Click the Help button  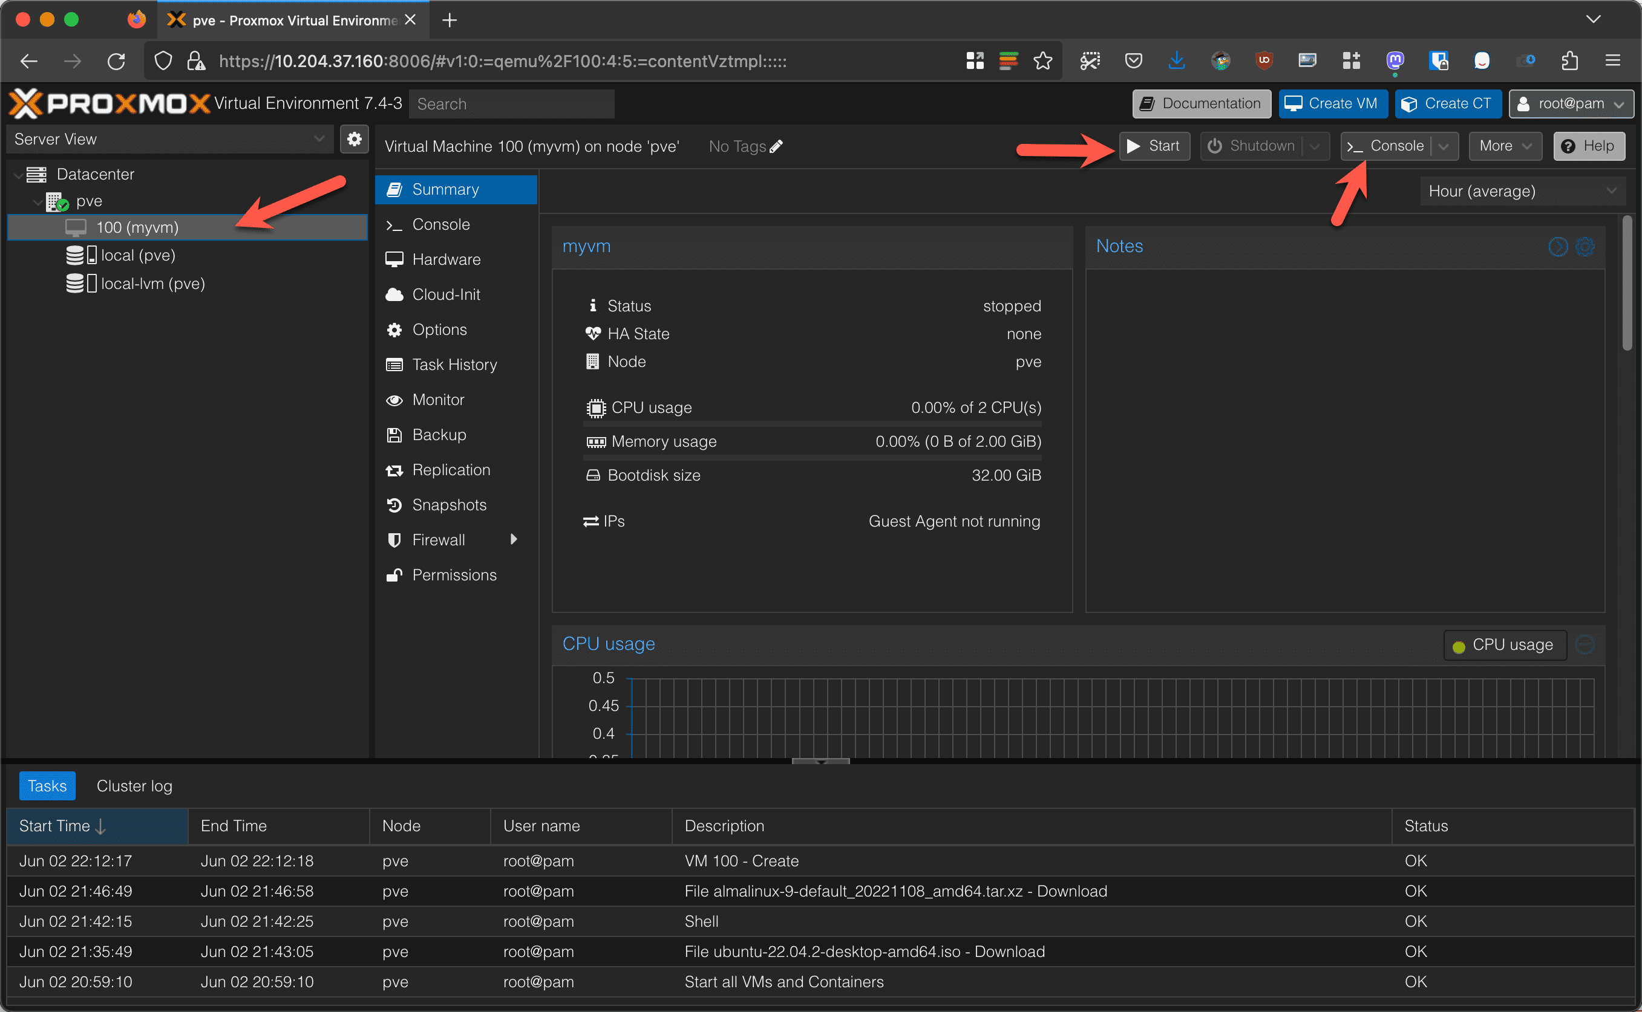[x=1588, y=146]
